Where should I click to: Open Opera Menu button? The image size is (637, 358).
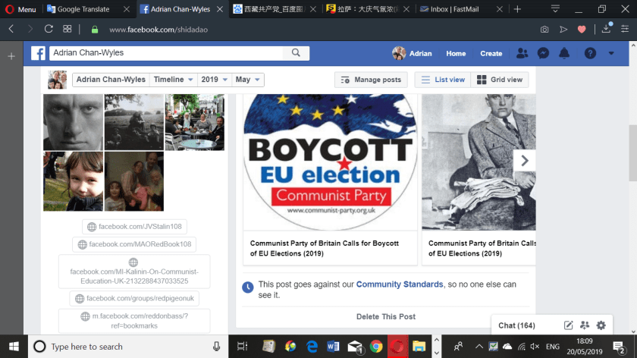click(x=20, y=9)
